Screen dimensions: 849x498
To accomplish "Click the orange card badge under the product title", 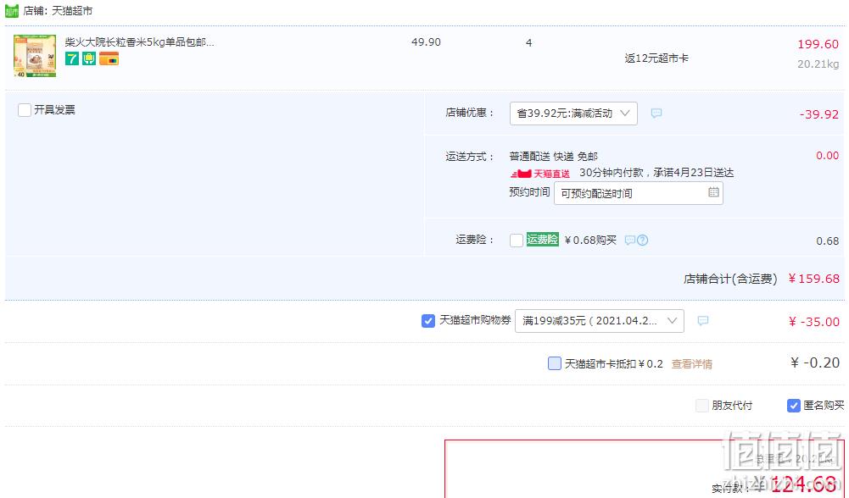I will coord(109,58).
